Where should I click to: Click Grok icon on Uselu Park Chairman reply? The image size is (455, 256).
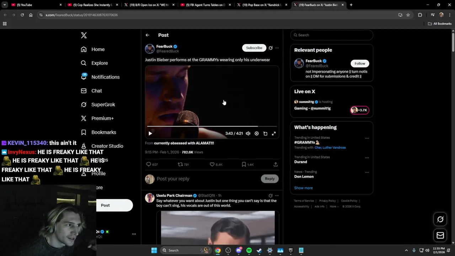(x=271, y=196)
